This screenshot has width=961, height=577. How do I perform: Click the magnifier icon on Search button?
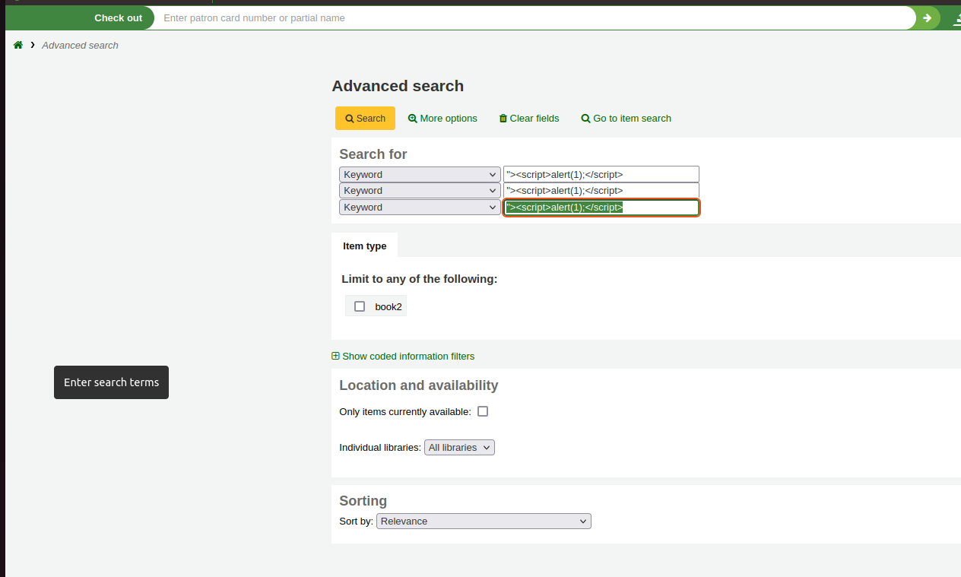click(350, 119)
